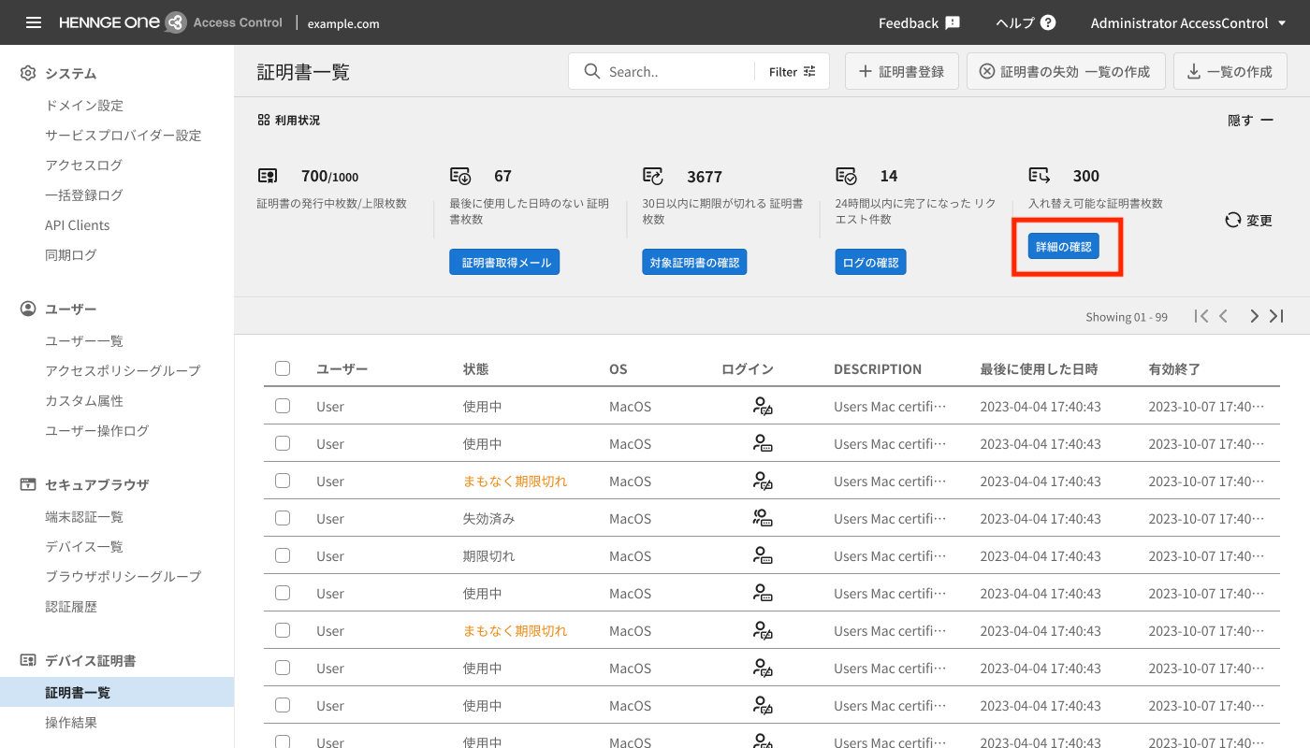Go to the next page of results

(x=1254, y=316)
